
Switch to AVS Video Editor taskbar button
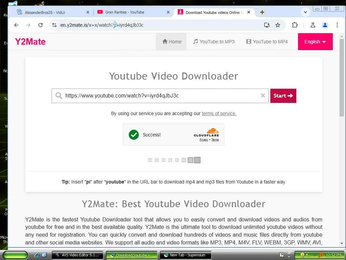coord(77,255)
